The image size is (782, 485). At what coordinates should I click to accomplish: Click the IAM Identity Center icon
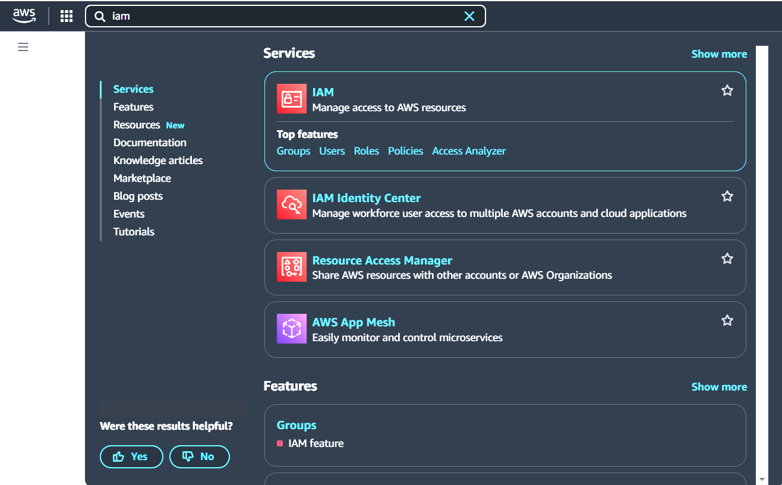click(292, 205)
